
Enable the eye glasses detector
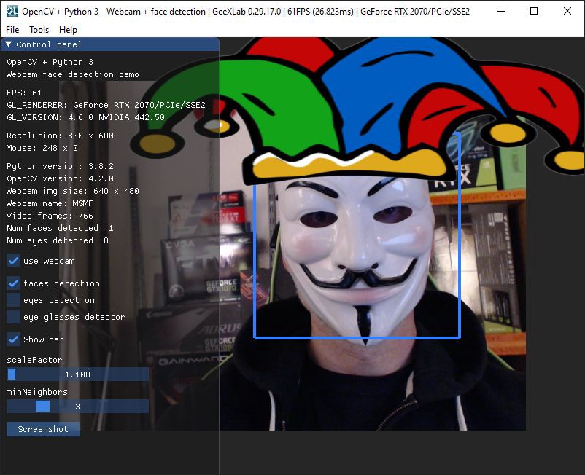point(12,317)
